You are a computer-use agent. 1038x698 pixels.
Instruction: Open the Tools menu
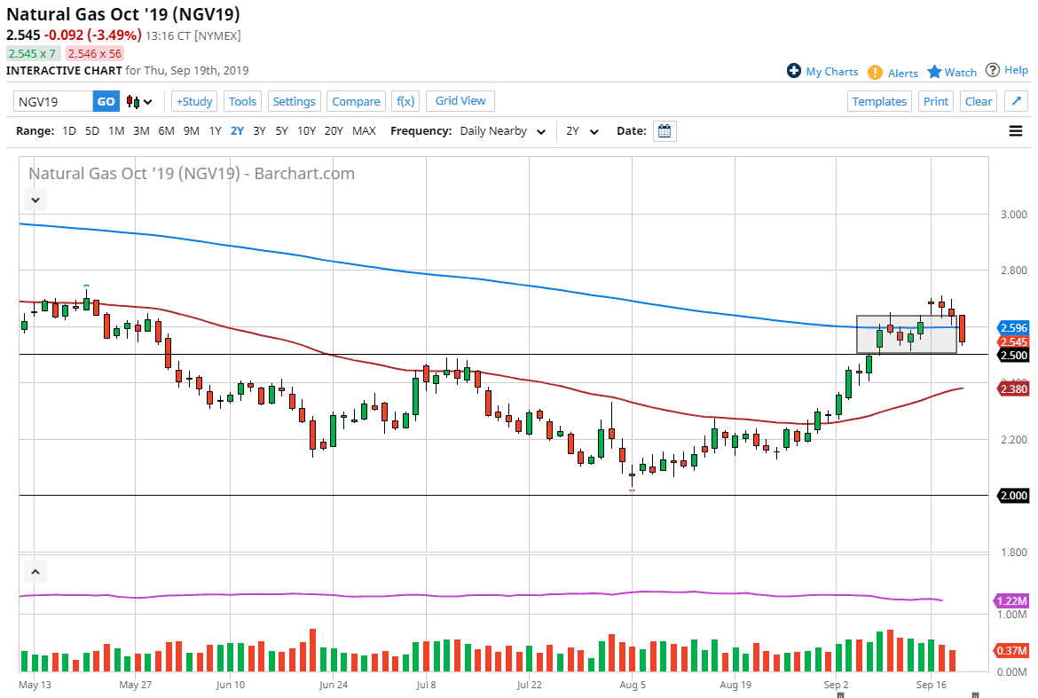[x=242, y=101]
